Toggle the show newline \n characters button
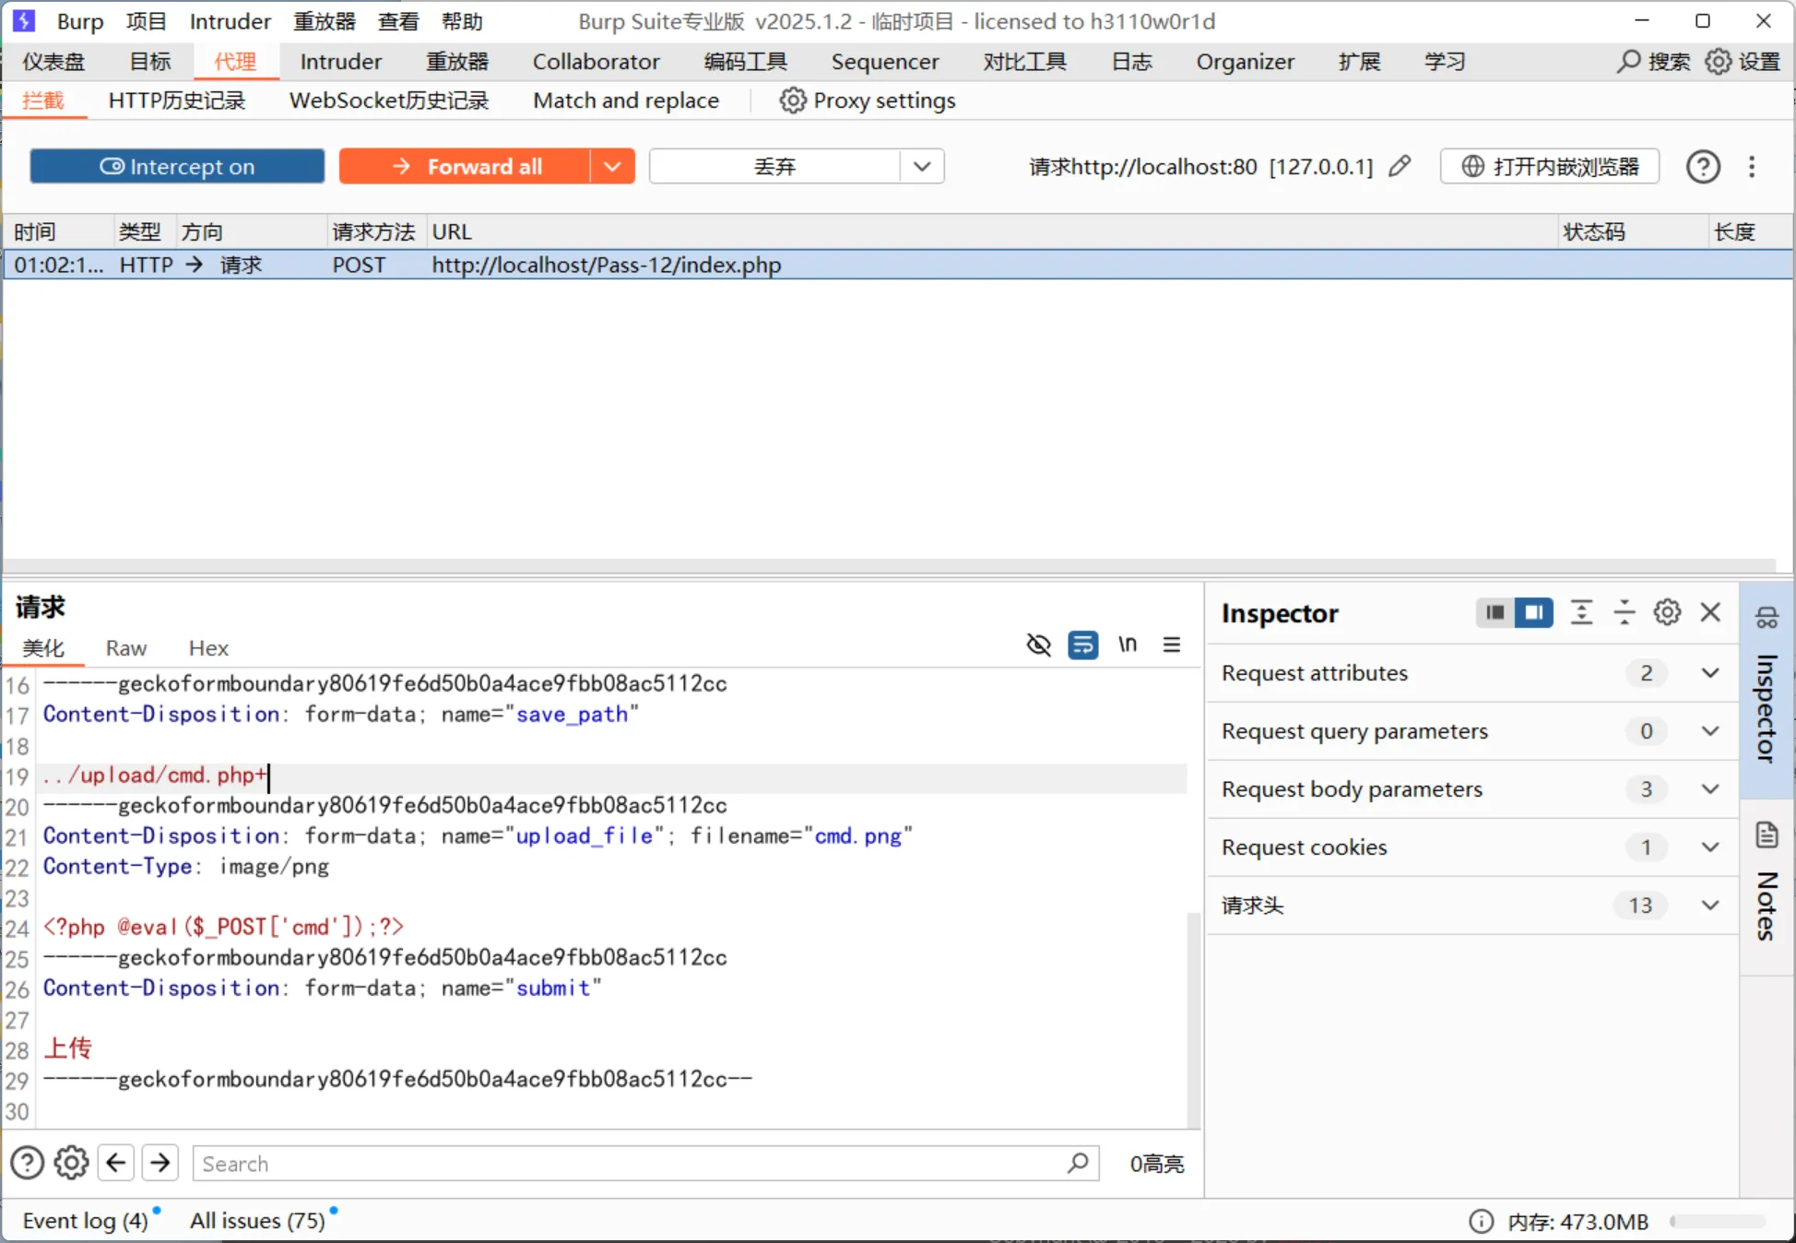1796x1243 pixels. 1127,645
